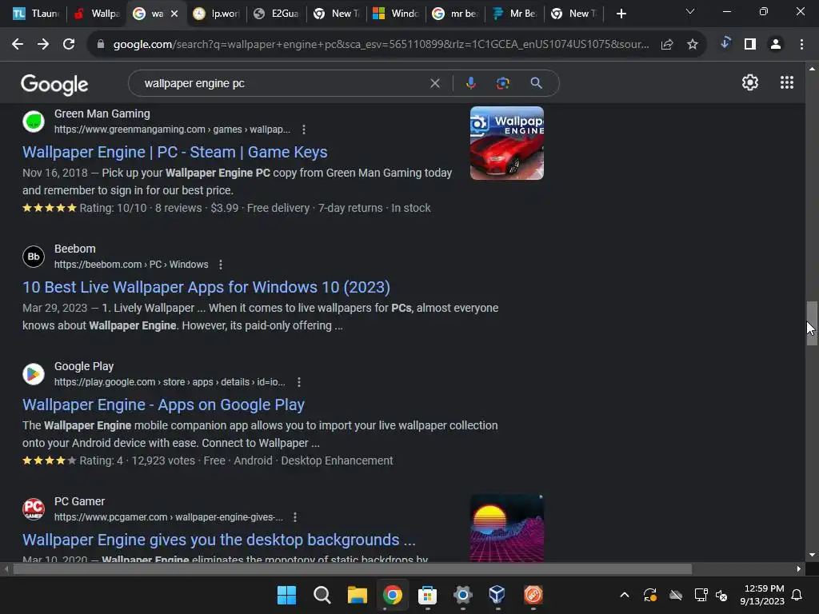This screenshot has height=614, width=819.
Task: Go forward with the forward arrow
Action: coord(43,45)
